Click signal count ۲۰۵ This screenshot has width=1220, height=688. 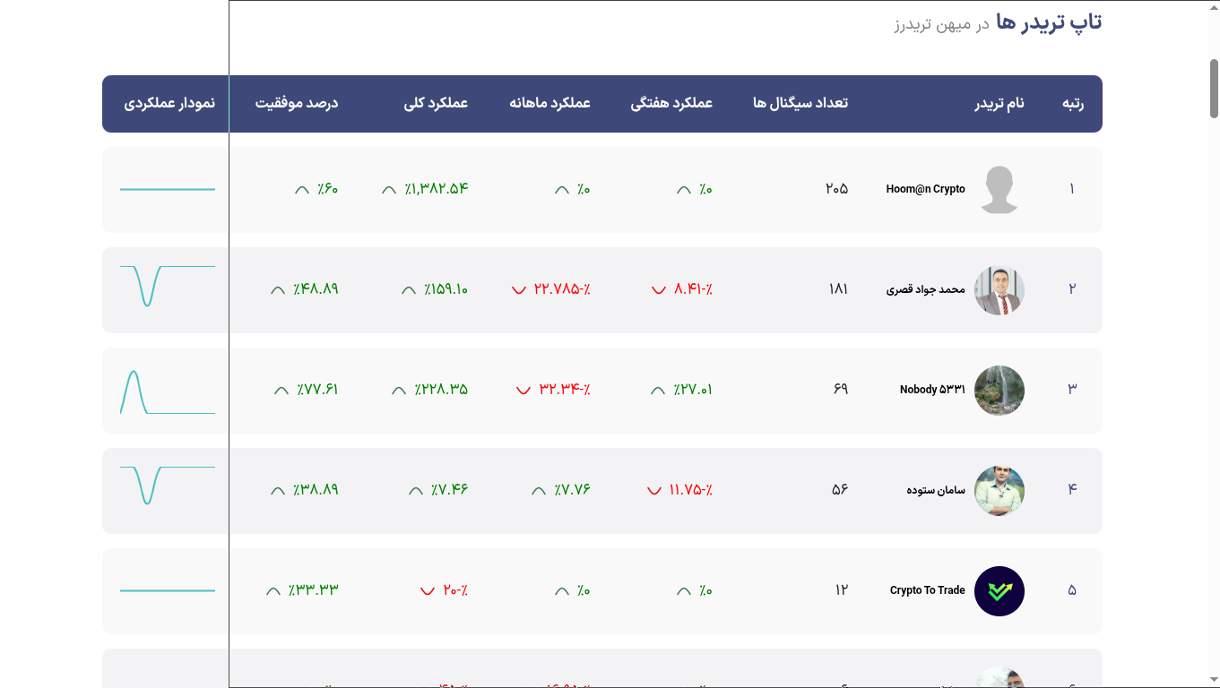point(836,189)
